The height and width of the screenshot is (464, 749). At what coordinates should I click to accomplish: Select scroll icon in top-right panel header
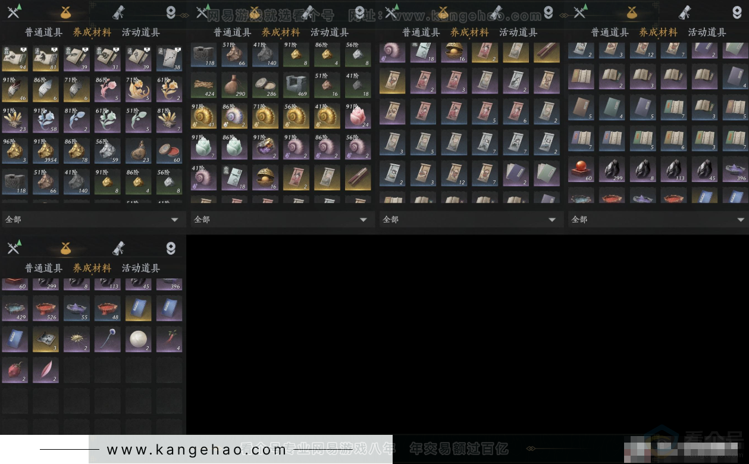(x=685, y=12)
